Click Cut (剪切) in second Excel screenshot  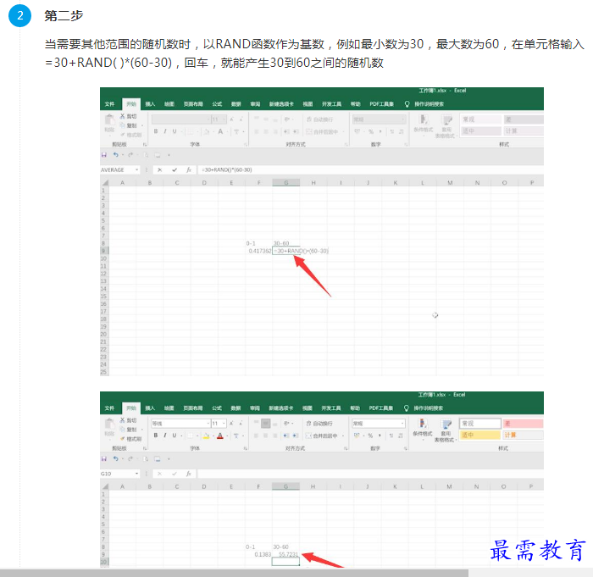(129, 420)
